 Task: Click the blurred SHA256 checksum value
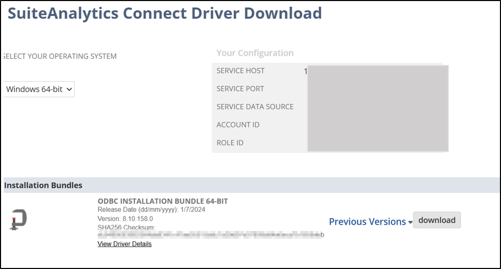tap(211, 235)
